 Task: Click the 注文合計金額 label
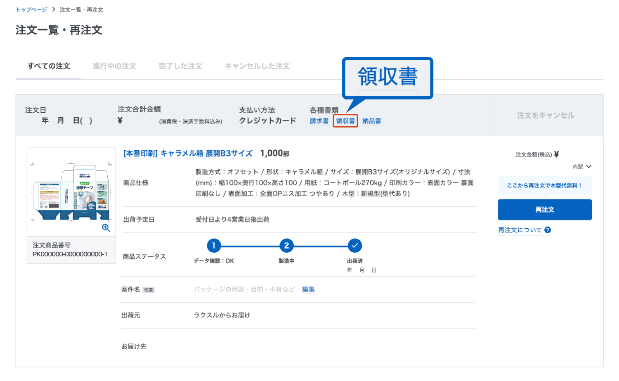coord(139,109)
